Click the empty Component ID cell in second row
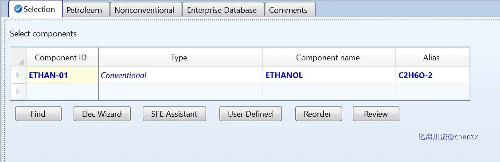The height and width of the screenshot is (162, 500). click(x=62, y=92)
